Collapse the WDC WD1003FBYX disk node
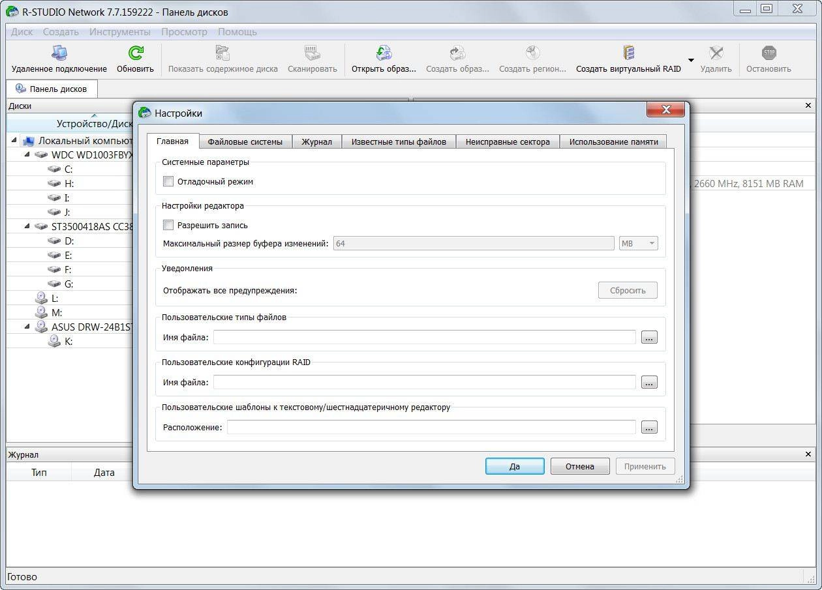822x590 pixels. [27, 155]
